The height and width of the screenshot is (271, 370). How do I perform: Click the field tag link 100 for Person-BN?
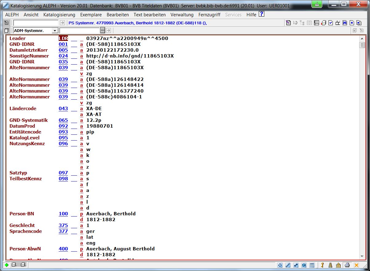point(63,214)
